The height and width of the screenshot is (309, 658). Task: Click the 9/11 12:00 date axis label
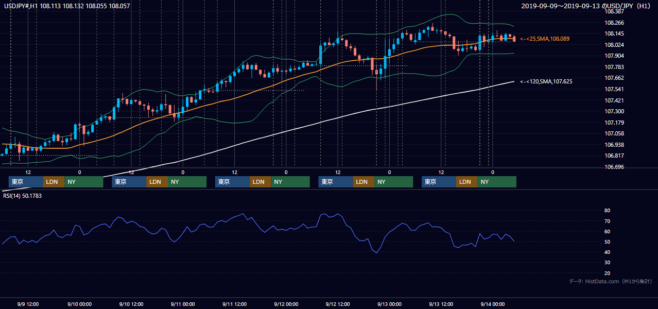[x=235, y=304]
